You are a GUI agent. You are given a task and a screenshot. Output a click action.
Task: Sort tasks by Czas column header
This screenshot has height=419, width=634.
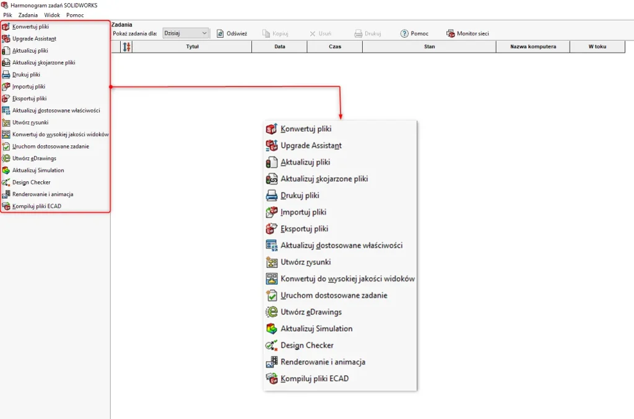[x=335, y=47]
